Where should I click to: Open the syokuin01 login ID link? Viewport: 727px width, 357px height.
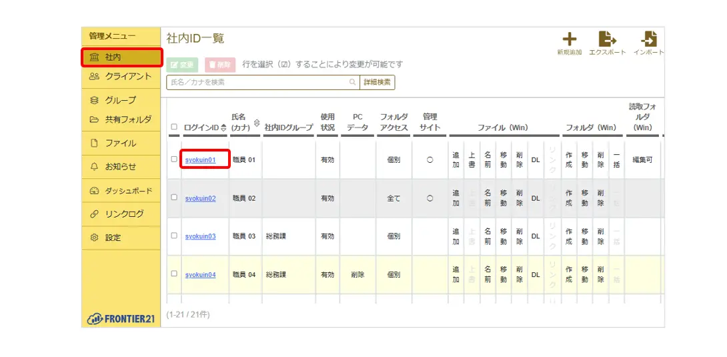point(200,160)
